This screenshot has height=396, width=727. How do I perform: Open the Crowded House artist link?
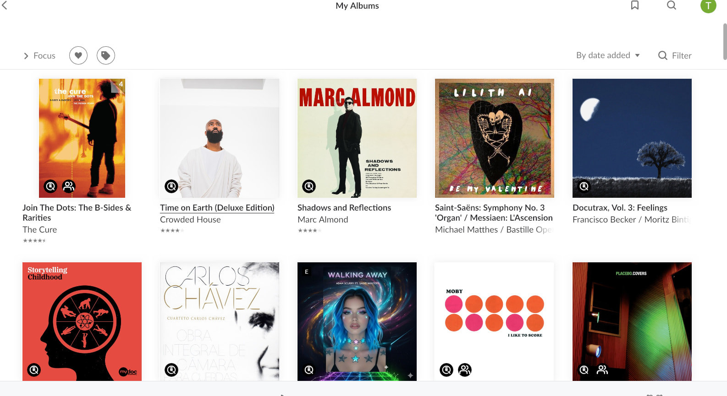click(x=190, y=220)
